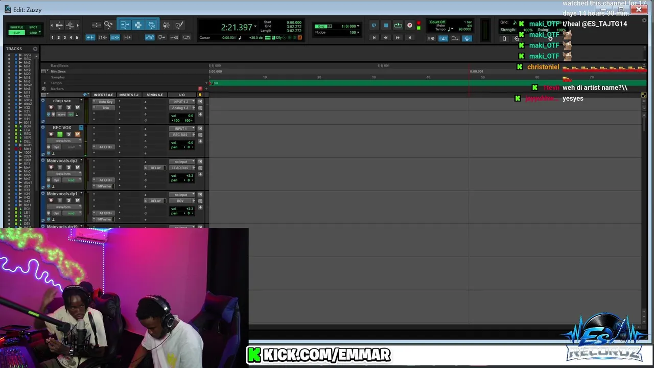
Task: Click the Rewind transport button
Action: 386,37
